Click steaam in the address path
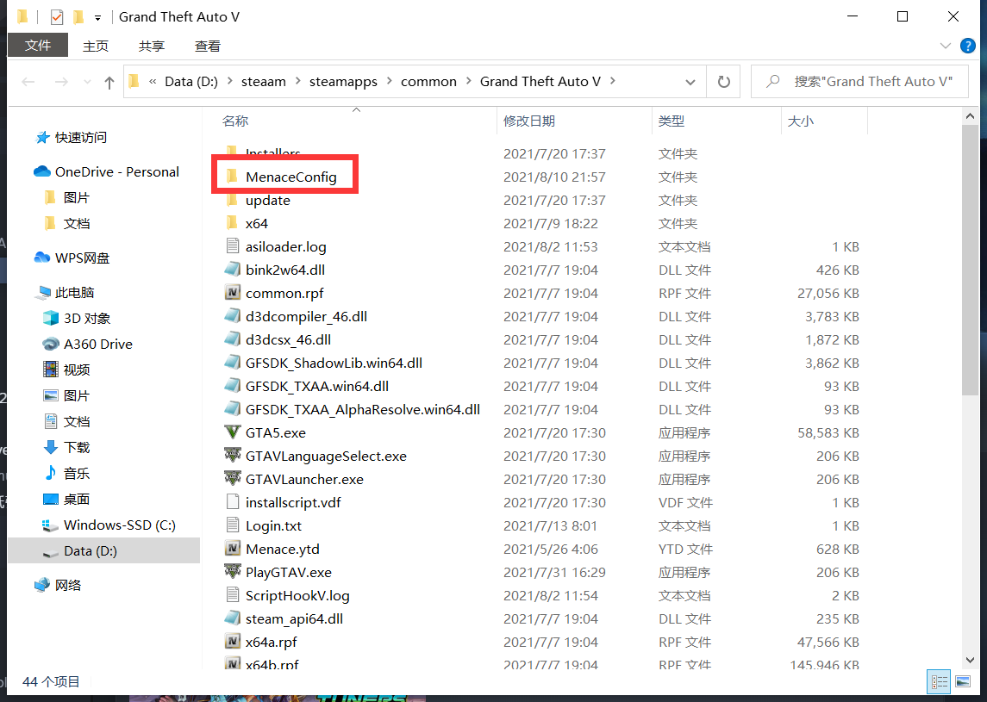The image size is (987, 702). click(264, 82)
